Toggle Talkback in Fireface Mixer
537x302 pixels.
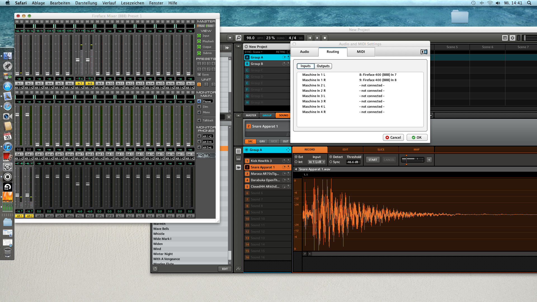pyautogui.click(x=199, y=121)
